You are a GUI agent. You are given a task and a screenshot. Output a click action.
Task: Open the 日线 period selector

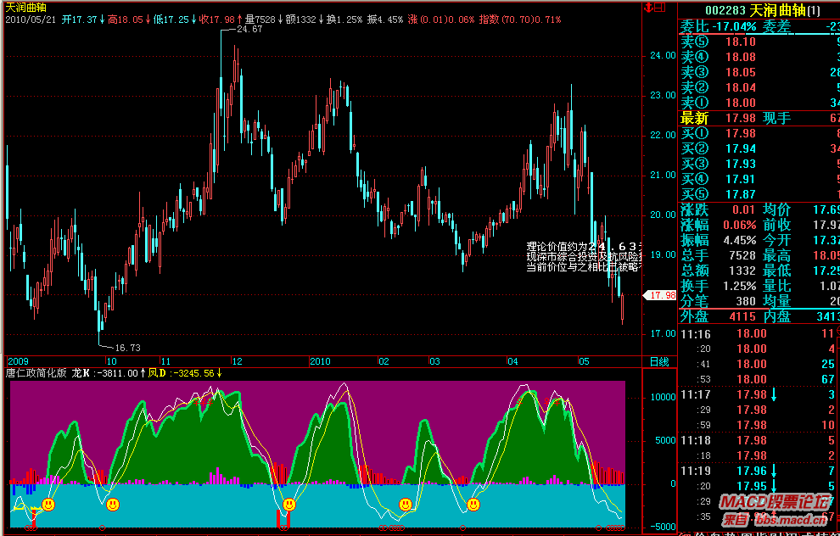click(658, 361)
